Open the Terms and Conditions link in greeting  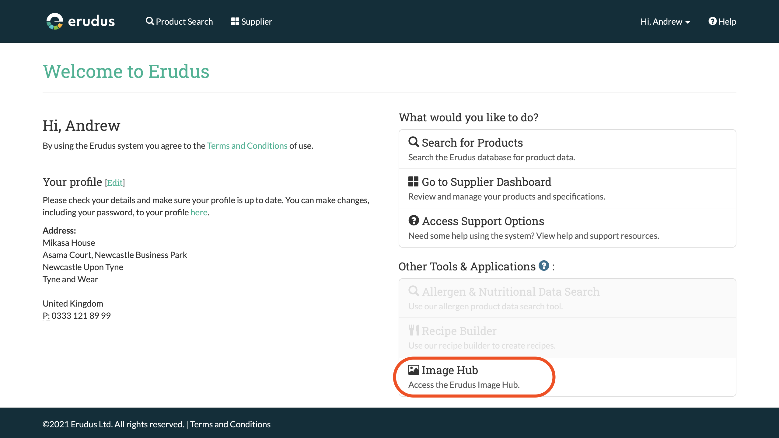[247, 146]
